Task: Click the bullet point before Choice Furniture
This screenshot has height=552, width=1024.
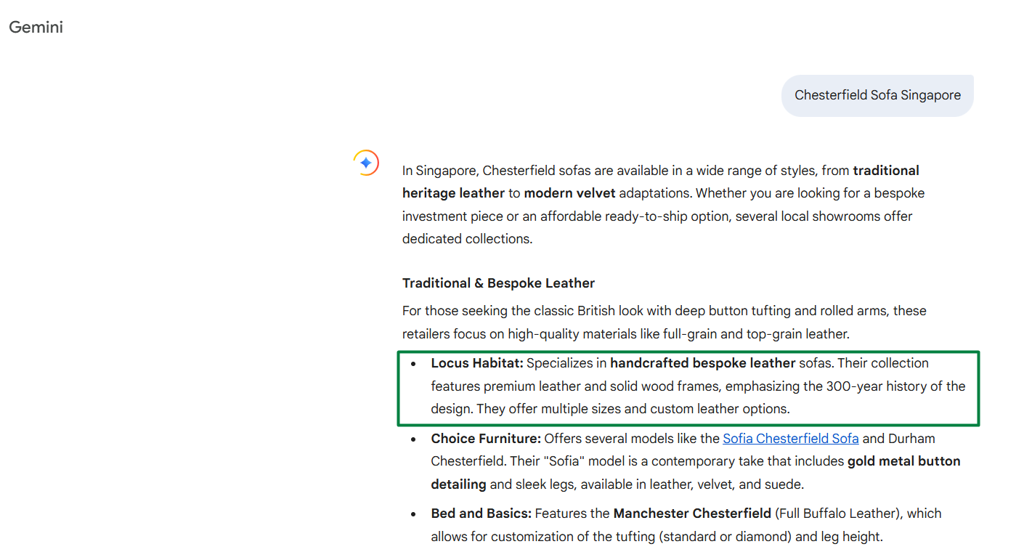Action: tap(413, 439)
